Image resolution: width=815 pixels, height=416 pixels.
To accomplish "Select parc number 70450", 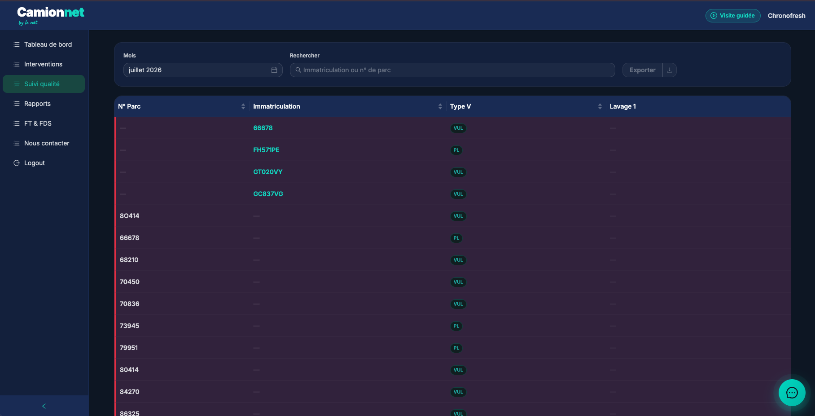I will [x=130, y=282].
